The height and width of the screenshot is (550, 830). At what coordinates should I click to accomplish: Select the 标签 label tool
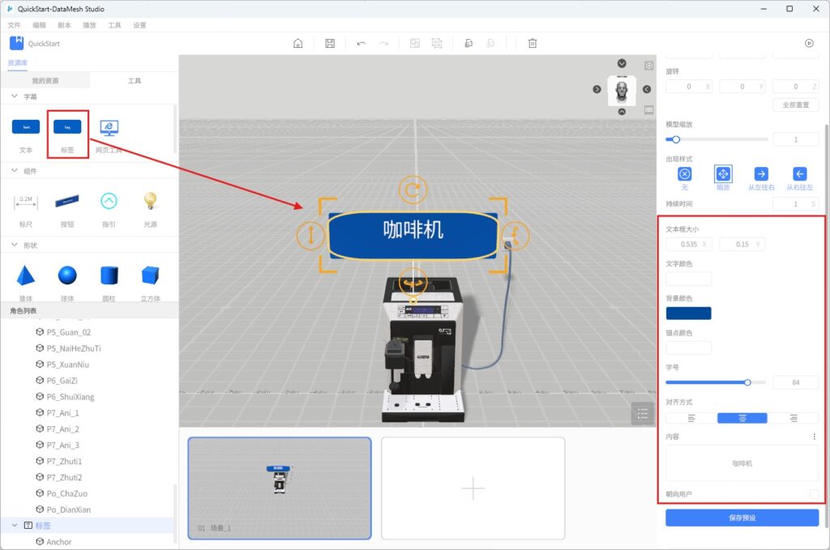tap(67, 128)
